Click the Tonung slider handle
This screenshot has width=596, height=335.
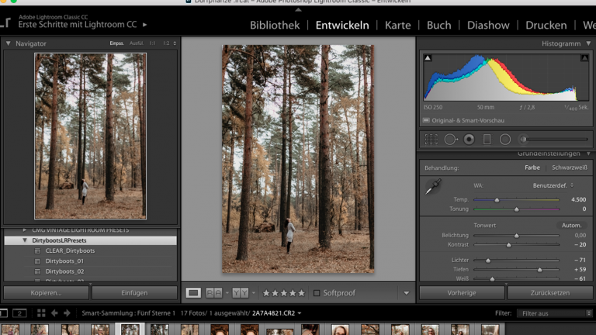(x=517, y=209)
